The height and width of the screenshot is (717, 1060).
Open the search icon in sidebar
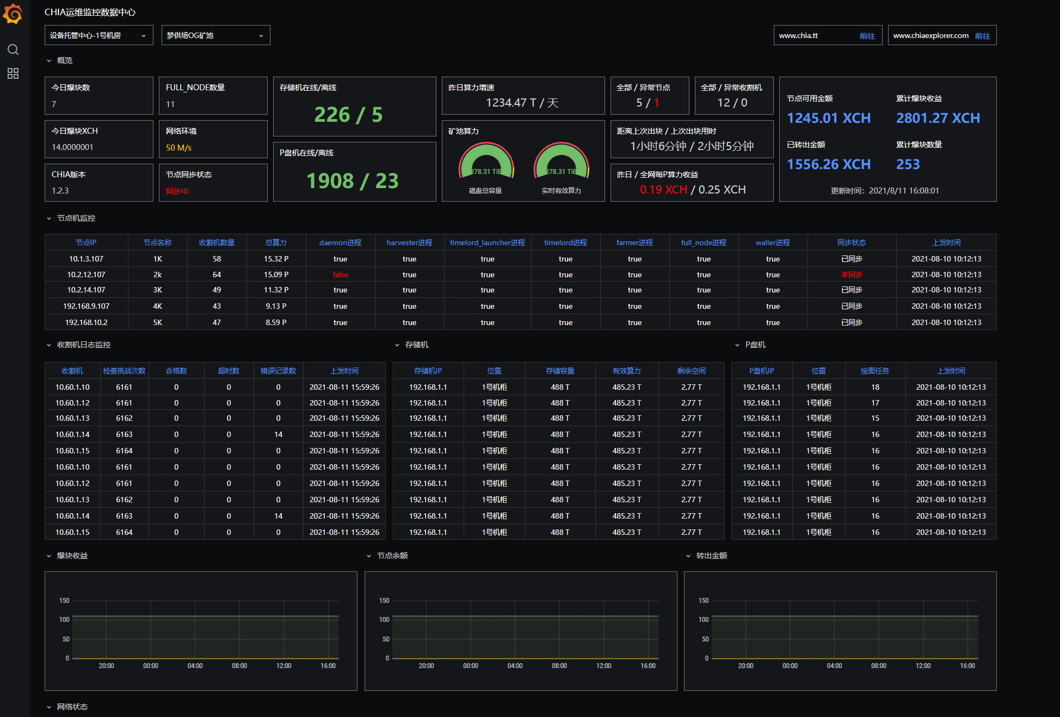point(13,50)
